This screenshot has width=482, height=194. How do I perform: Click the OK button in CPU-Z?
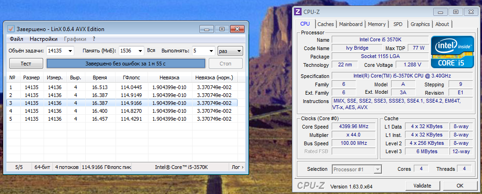click(x=460, y=186)
